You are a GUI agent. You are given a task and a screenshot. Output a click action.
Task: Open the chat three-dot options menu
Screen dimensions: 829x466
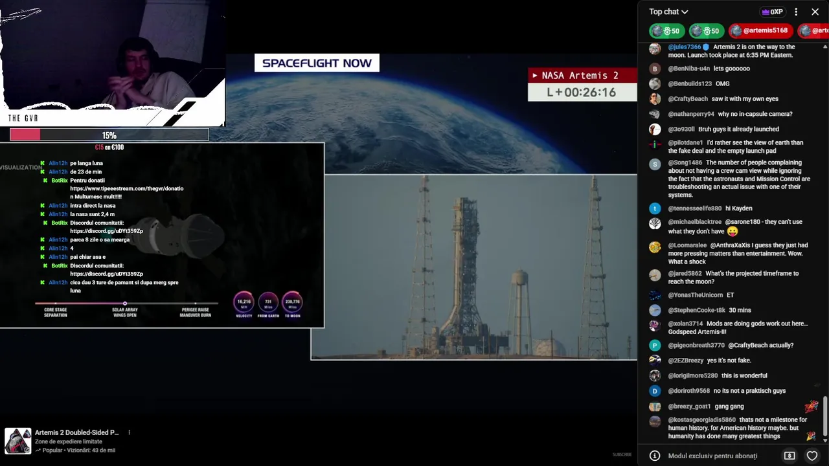797,12
